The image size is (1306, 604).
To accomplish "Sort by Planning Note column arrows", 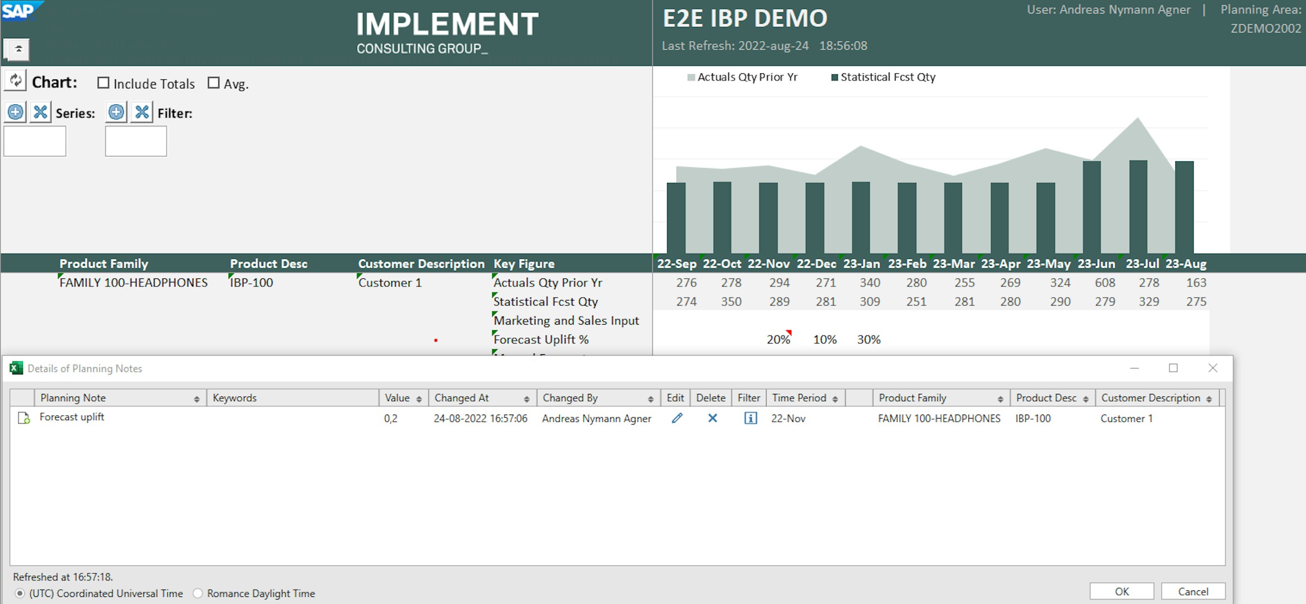I will coord(197,399).
